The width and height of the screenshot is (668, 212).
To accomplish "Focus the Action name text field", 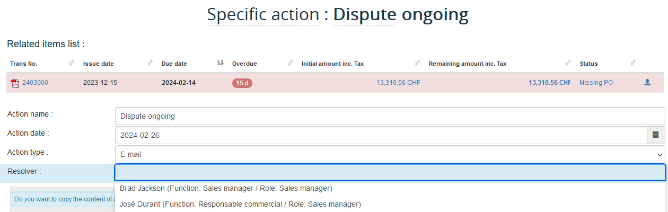I will tap(390, 116).
